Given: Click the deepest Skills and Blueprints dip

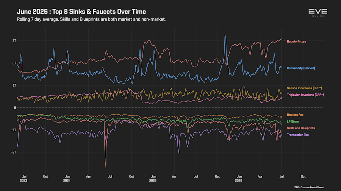Looking at the screenshot, I should point(106,167).
